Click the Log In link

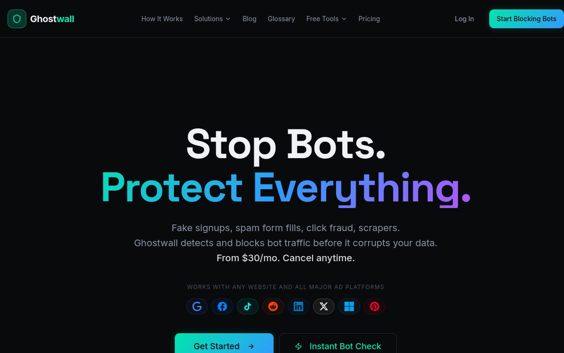click(x=464, y=19)
